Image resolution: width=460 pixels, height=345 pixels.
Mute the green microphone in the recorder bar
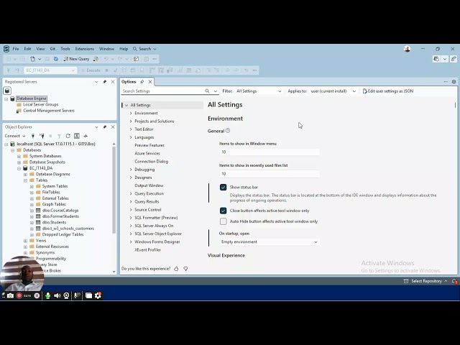(x=48, y=295)
